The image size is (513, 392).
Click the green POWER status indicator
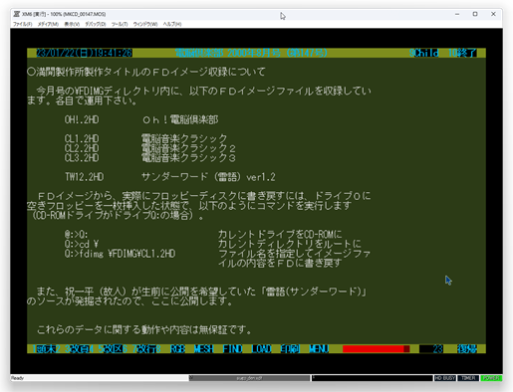tap(491, 378)
